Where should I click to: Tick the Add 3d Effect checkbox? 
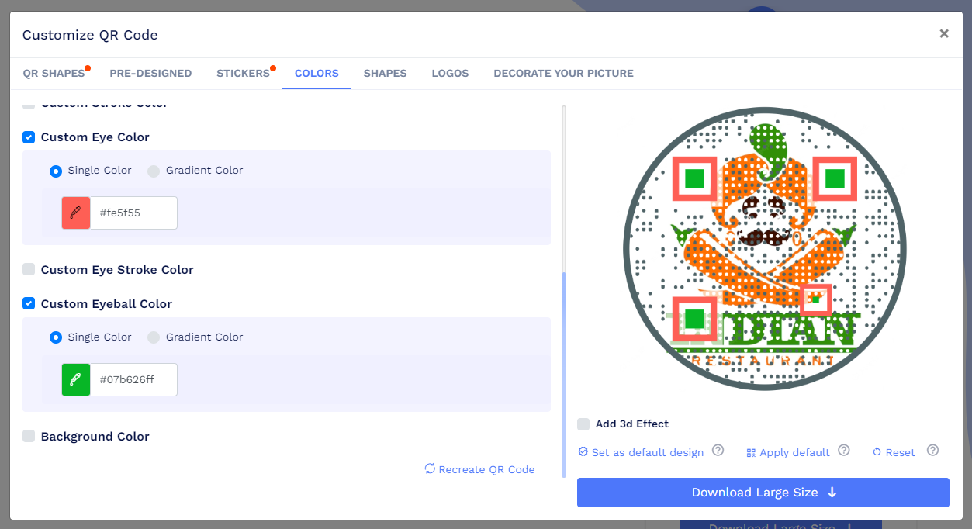(583, 424)
